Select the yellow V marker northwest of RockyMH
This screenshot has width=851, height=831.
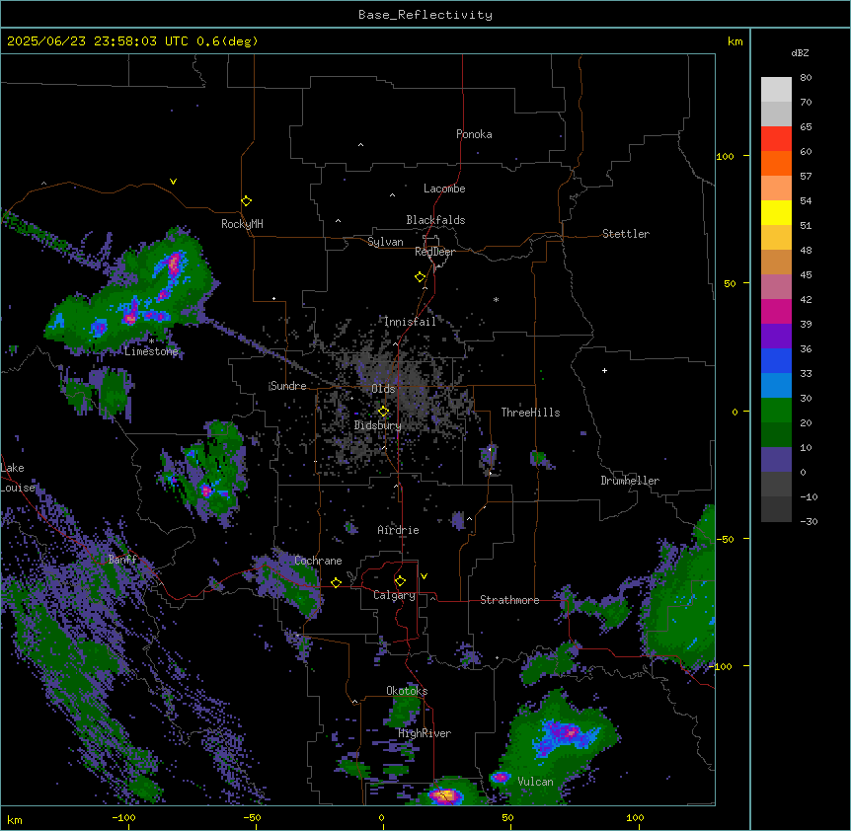[173, 182]
